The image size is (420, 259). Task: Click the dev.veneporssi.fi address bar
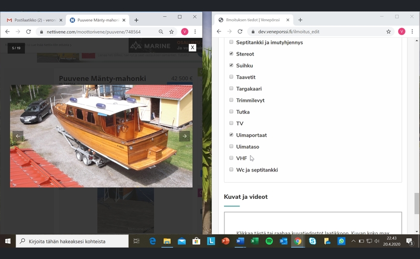320,31
